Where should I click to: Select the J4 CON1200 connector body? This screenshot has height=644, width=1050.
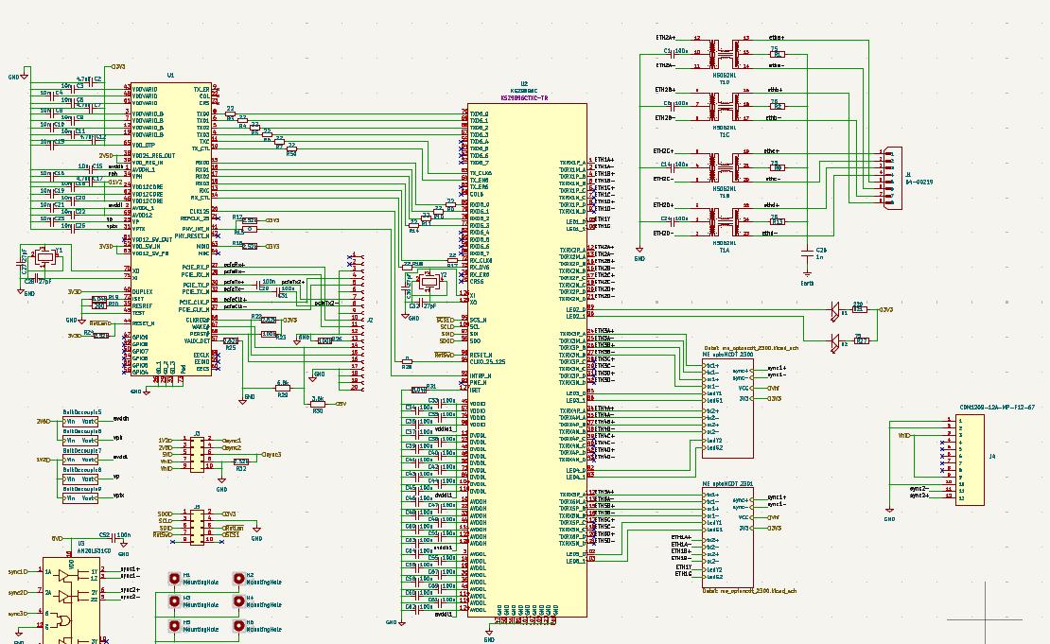(970, 460)
